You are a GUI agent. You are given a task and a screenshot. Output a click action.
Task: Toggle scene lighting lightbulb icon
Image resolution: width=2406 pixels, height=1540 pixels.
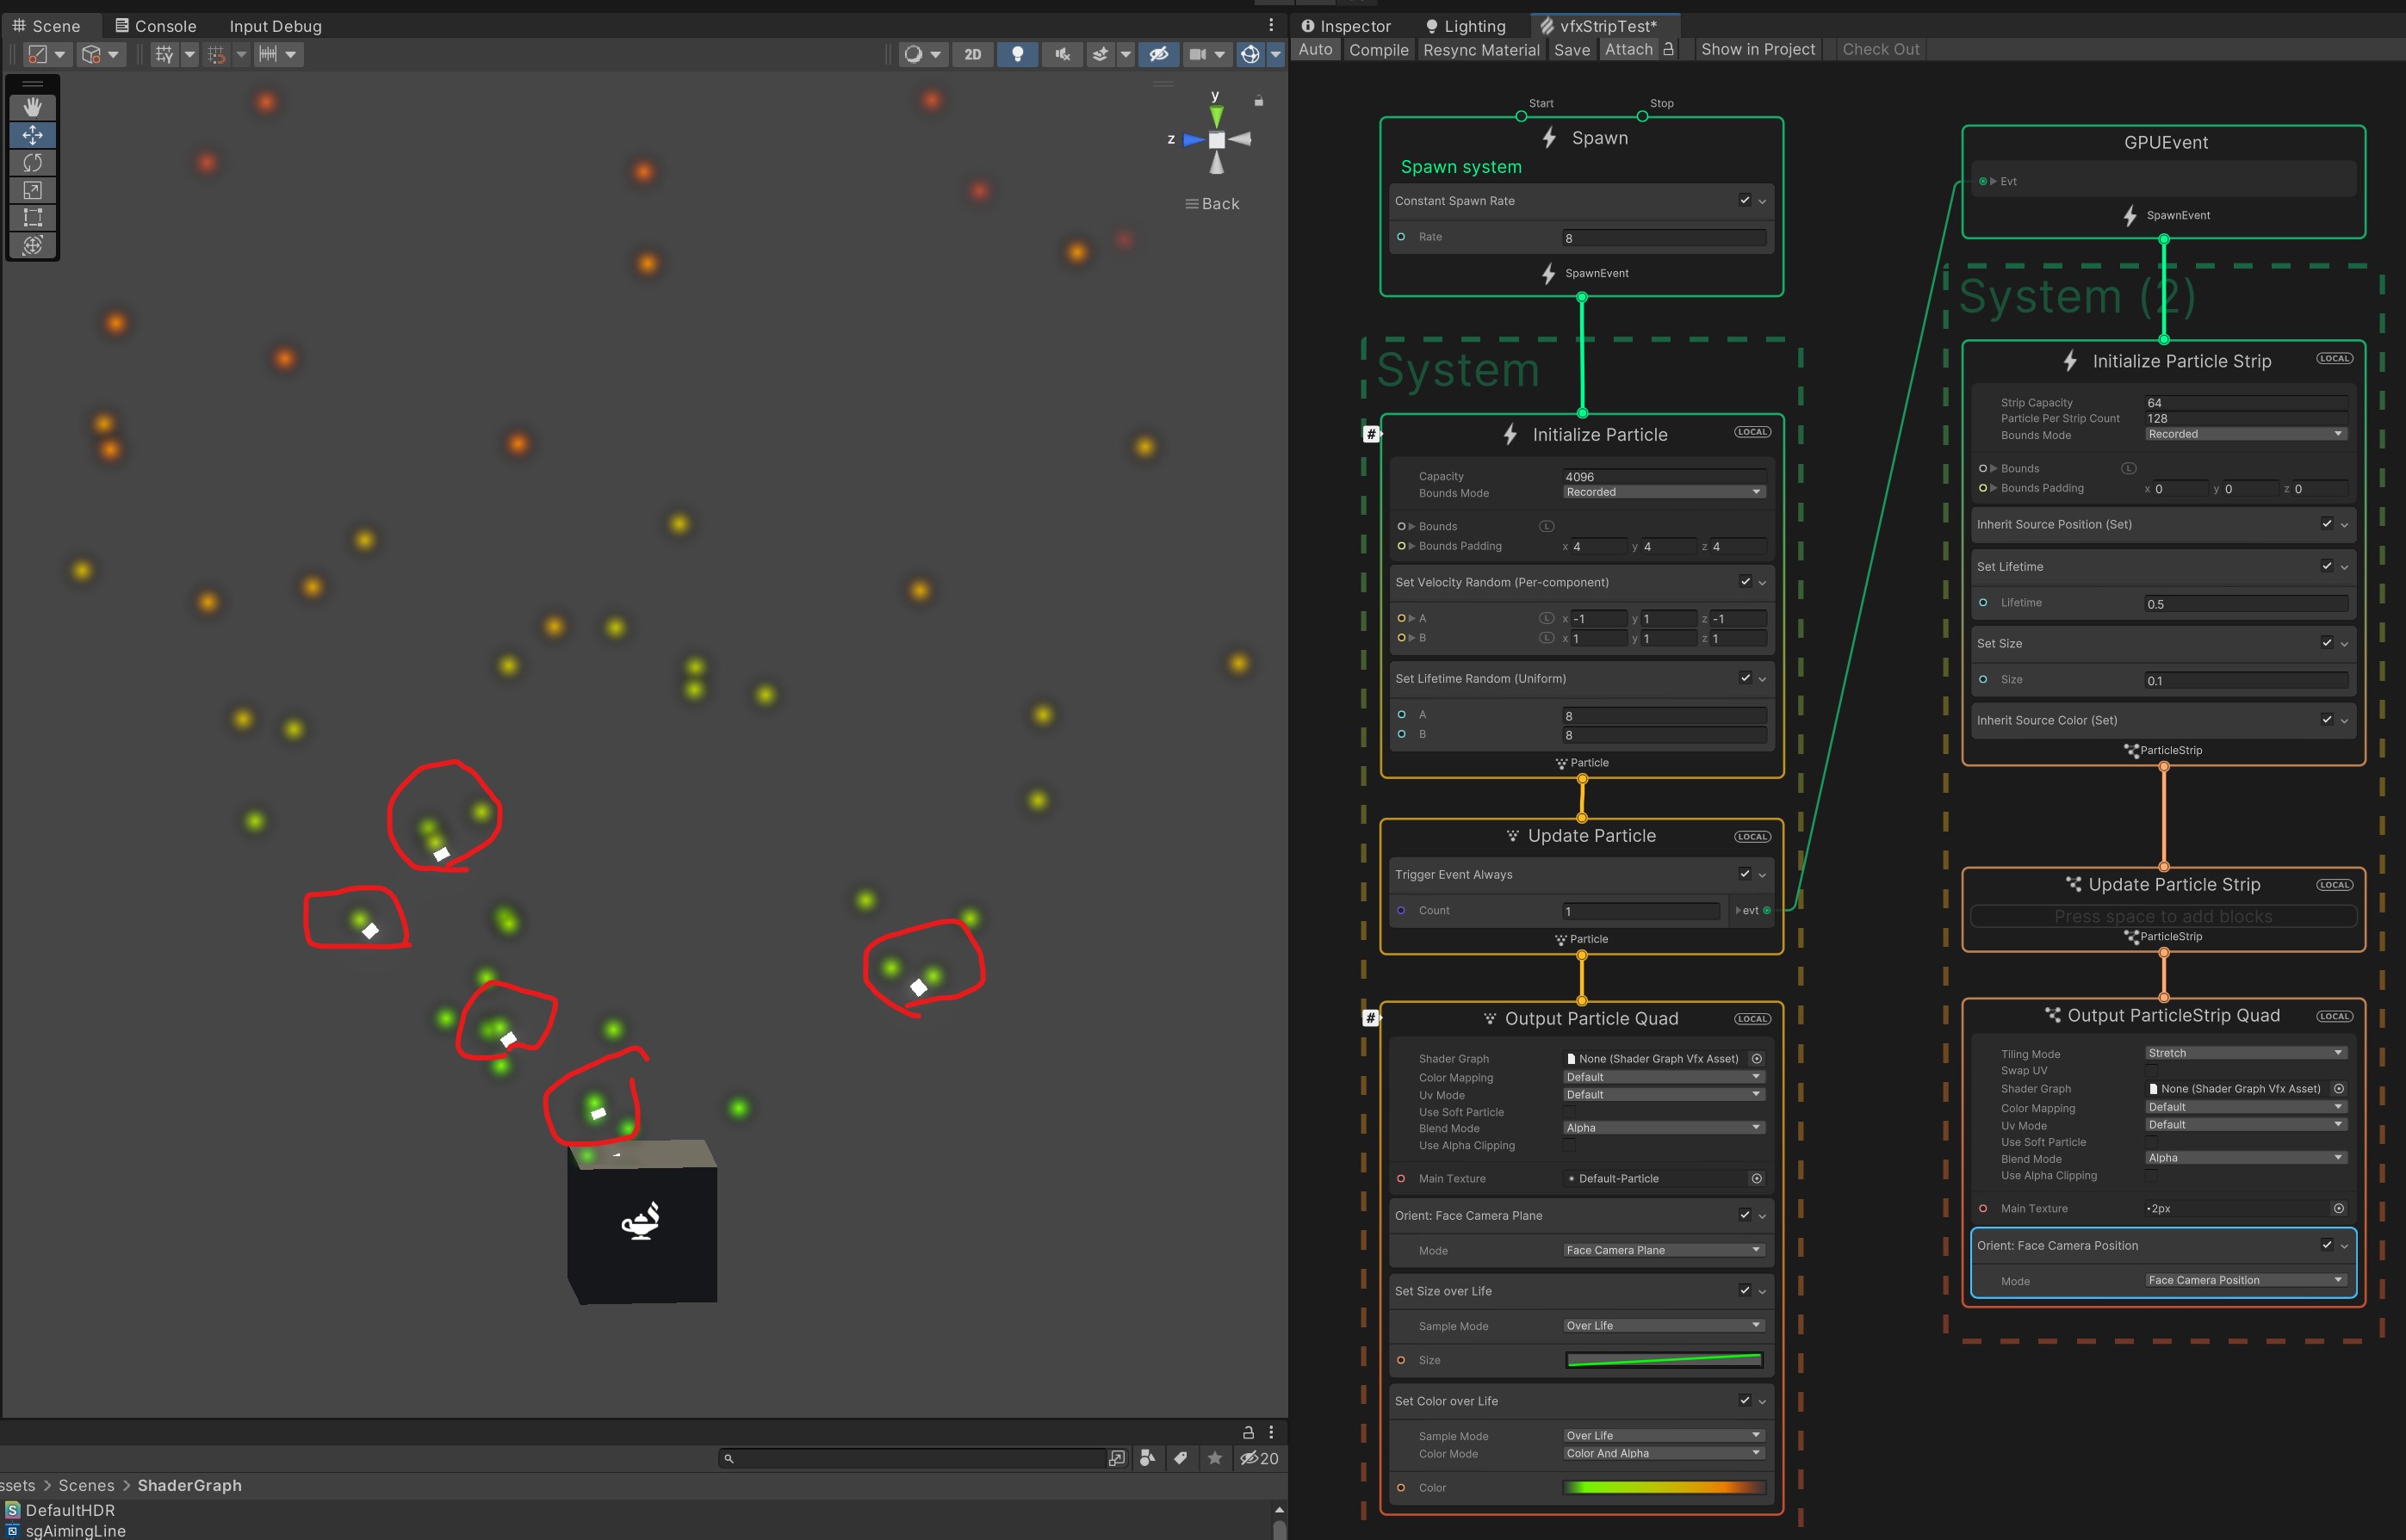1017,54
